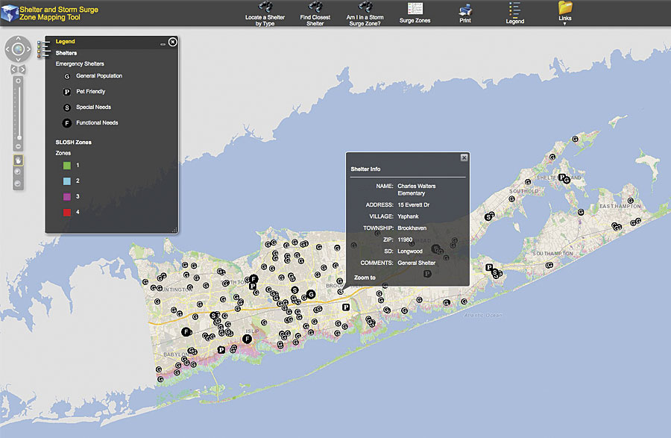Click the P marker on Shelter Island
This screenshot has height=438, width=671.
[562, 177]
